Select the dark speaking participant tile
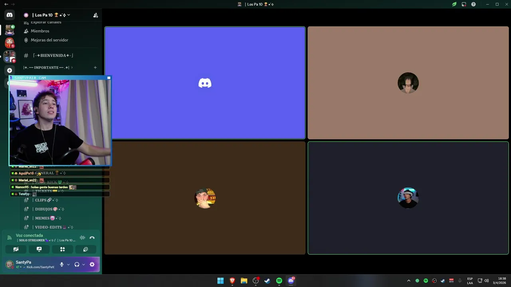Image resolution: width=511 pixels, height=287 pixels. (x=408, y=198)
